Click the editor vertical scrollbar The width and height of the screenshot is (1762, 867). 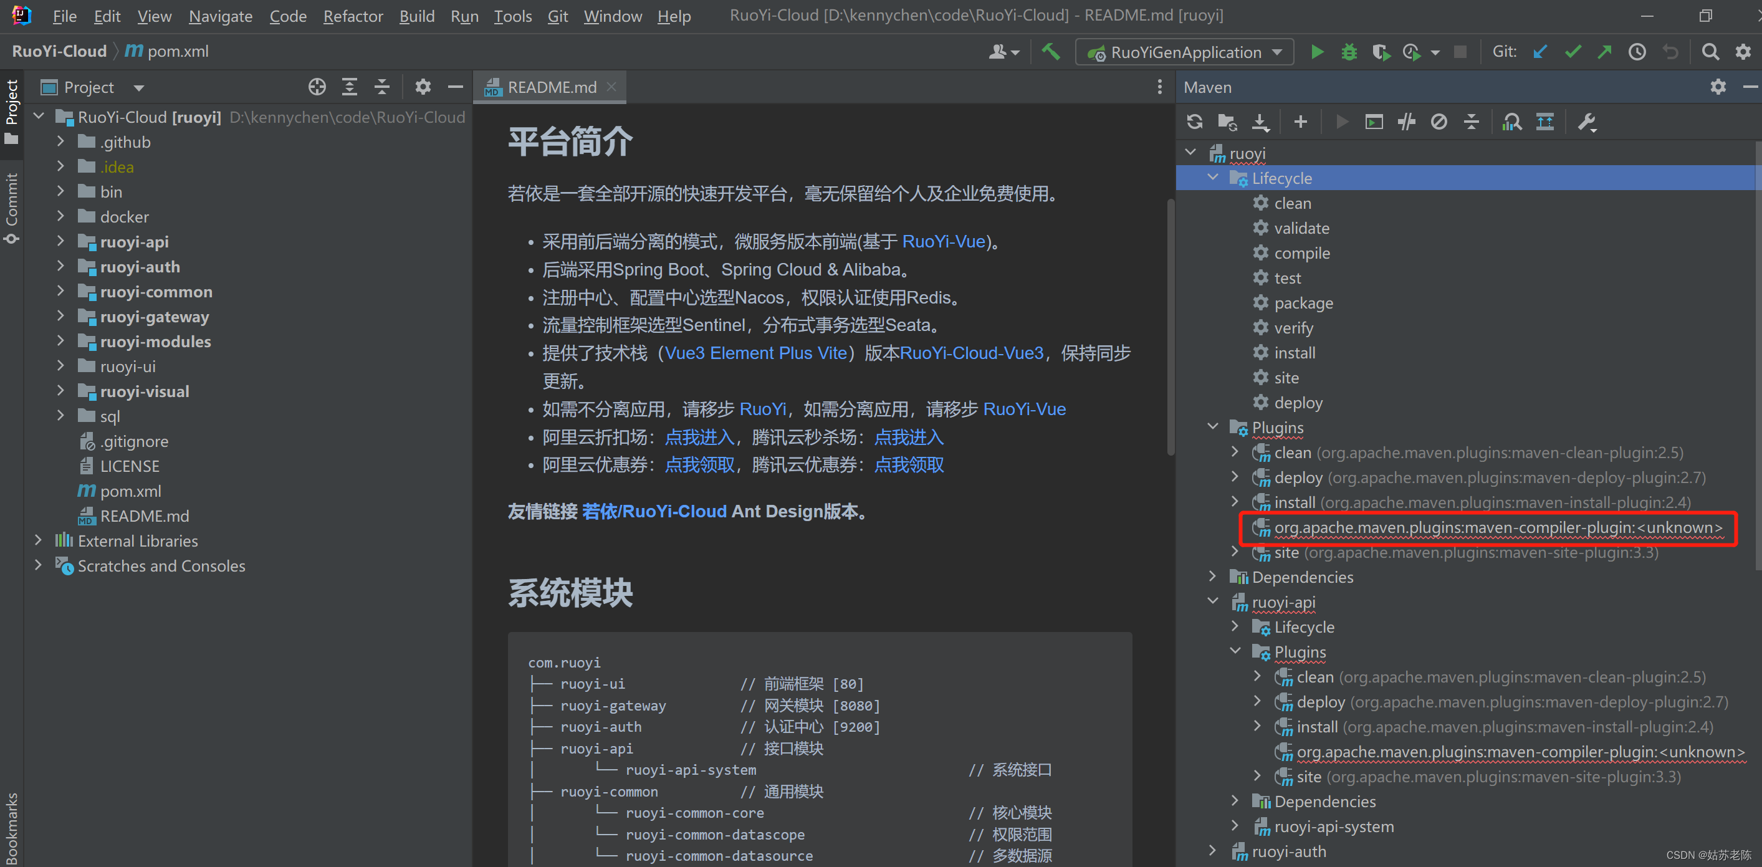click(1170, 327)
